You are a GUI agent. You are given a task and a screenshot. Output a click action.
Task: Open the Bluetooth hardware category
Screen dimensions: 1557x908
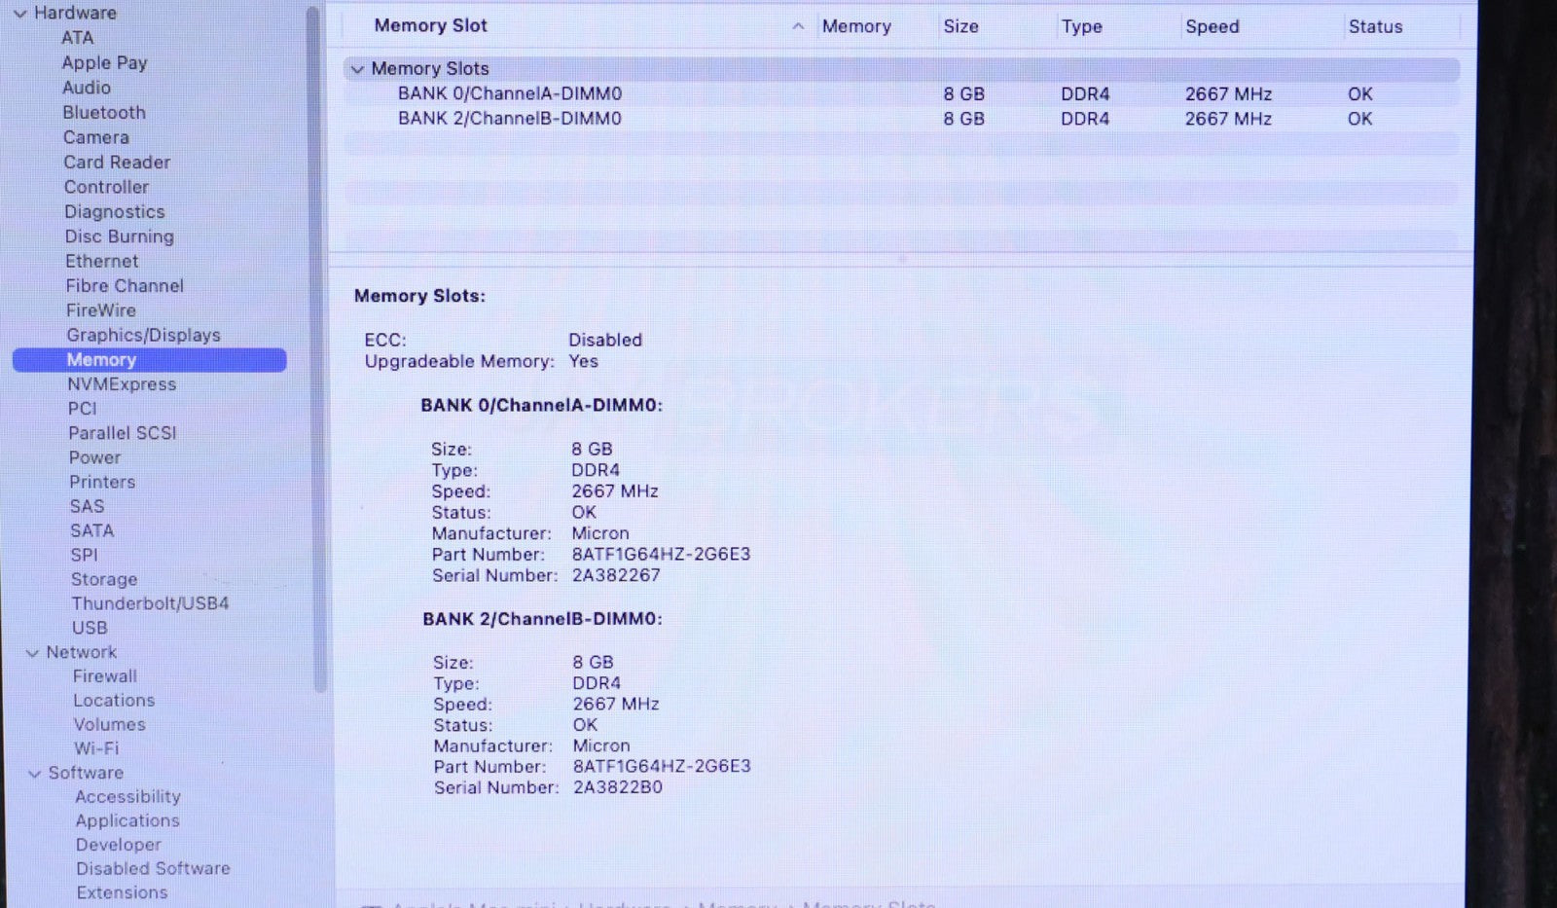pos(104,113)
